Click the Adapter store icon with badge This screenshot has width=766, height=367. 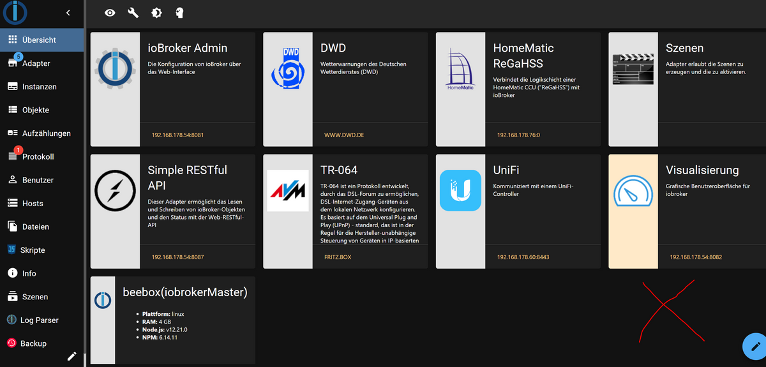pyautogui.click(x=12, y=63)
